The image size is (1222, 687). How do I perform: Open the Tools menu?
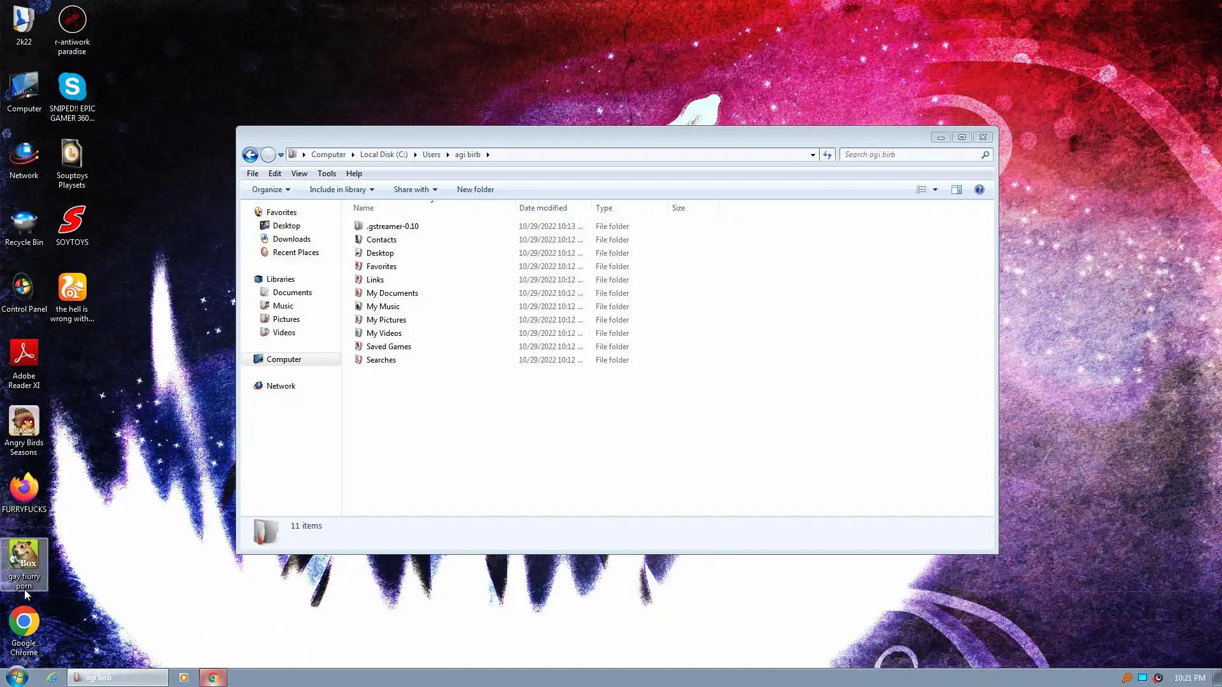[x=327, y=174]
